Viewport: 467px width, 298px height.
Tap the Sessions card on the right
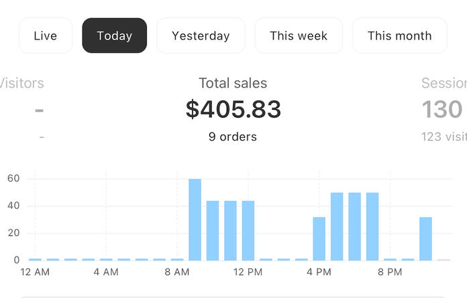pyautogui.click(x=443, y=109)
